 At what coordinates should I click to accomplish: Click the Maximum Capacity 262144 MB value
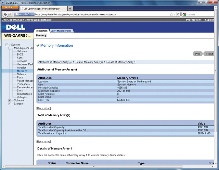124,91
